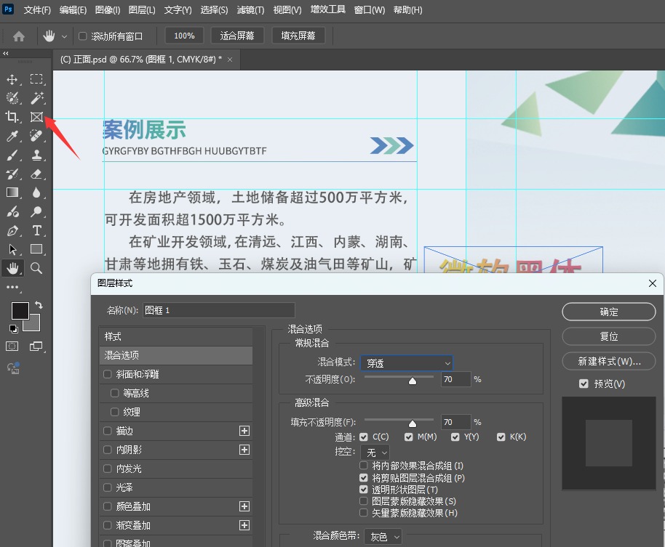Viewport: 665px width, 547px height.
Task: Select the Pen tool
Action: [x=12, y=230]
